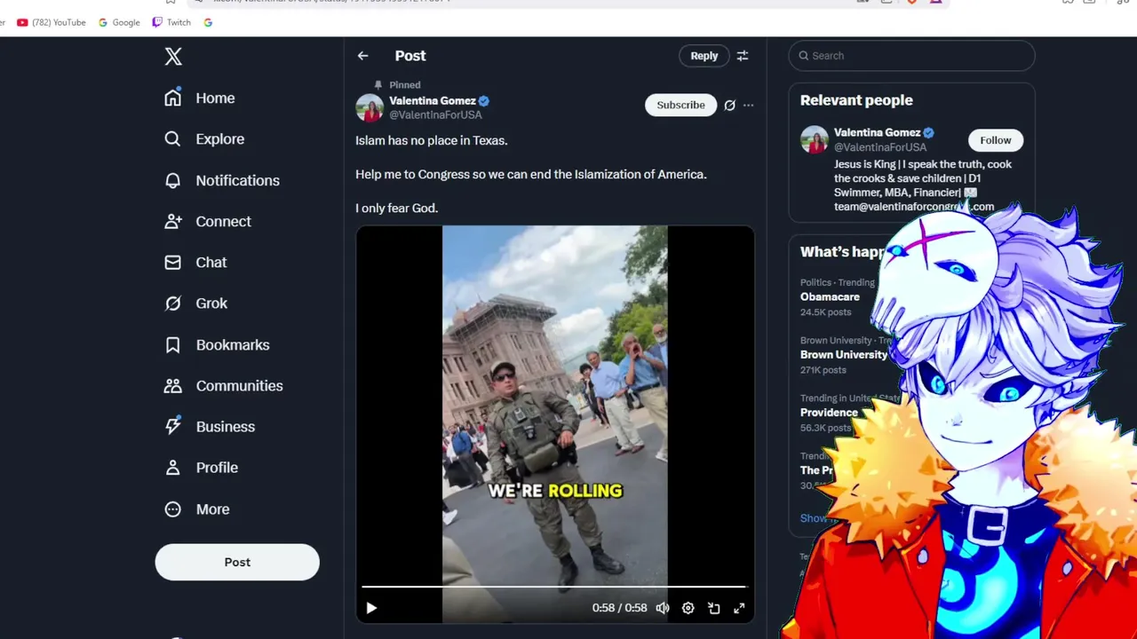Click the Valentina Gomez name on post
This screenshot has height=639, width=1137.
(x=432, y=101)
